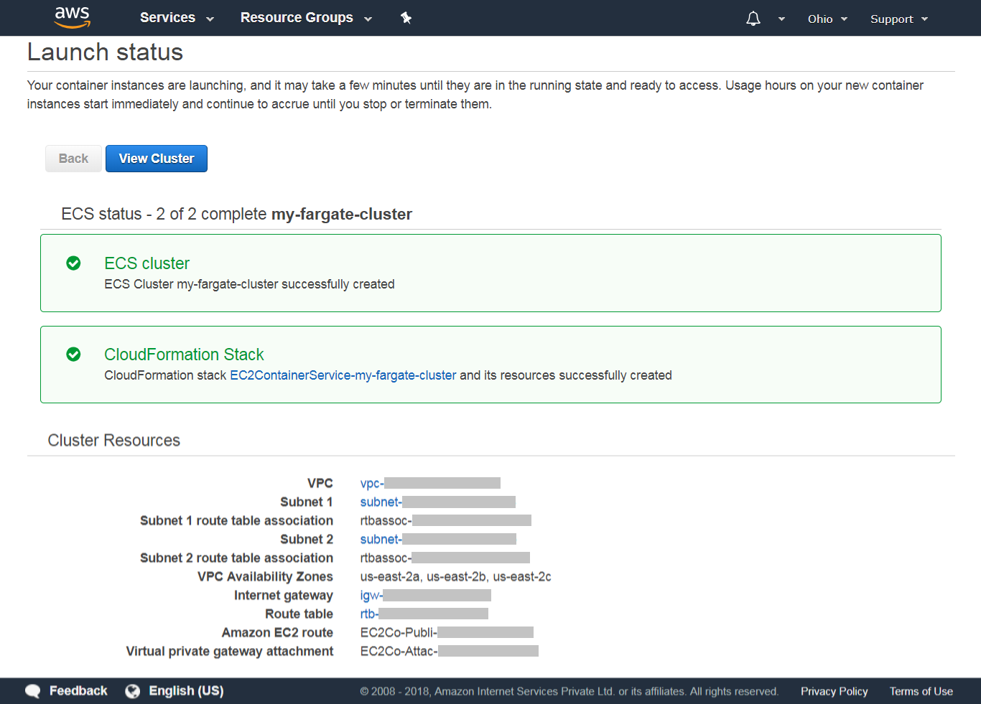
Task: Open the vpc- resource link
Action: pyautogui.click(x=430, y=484)
